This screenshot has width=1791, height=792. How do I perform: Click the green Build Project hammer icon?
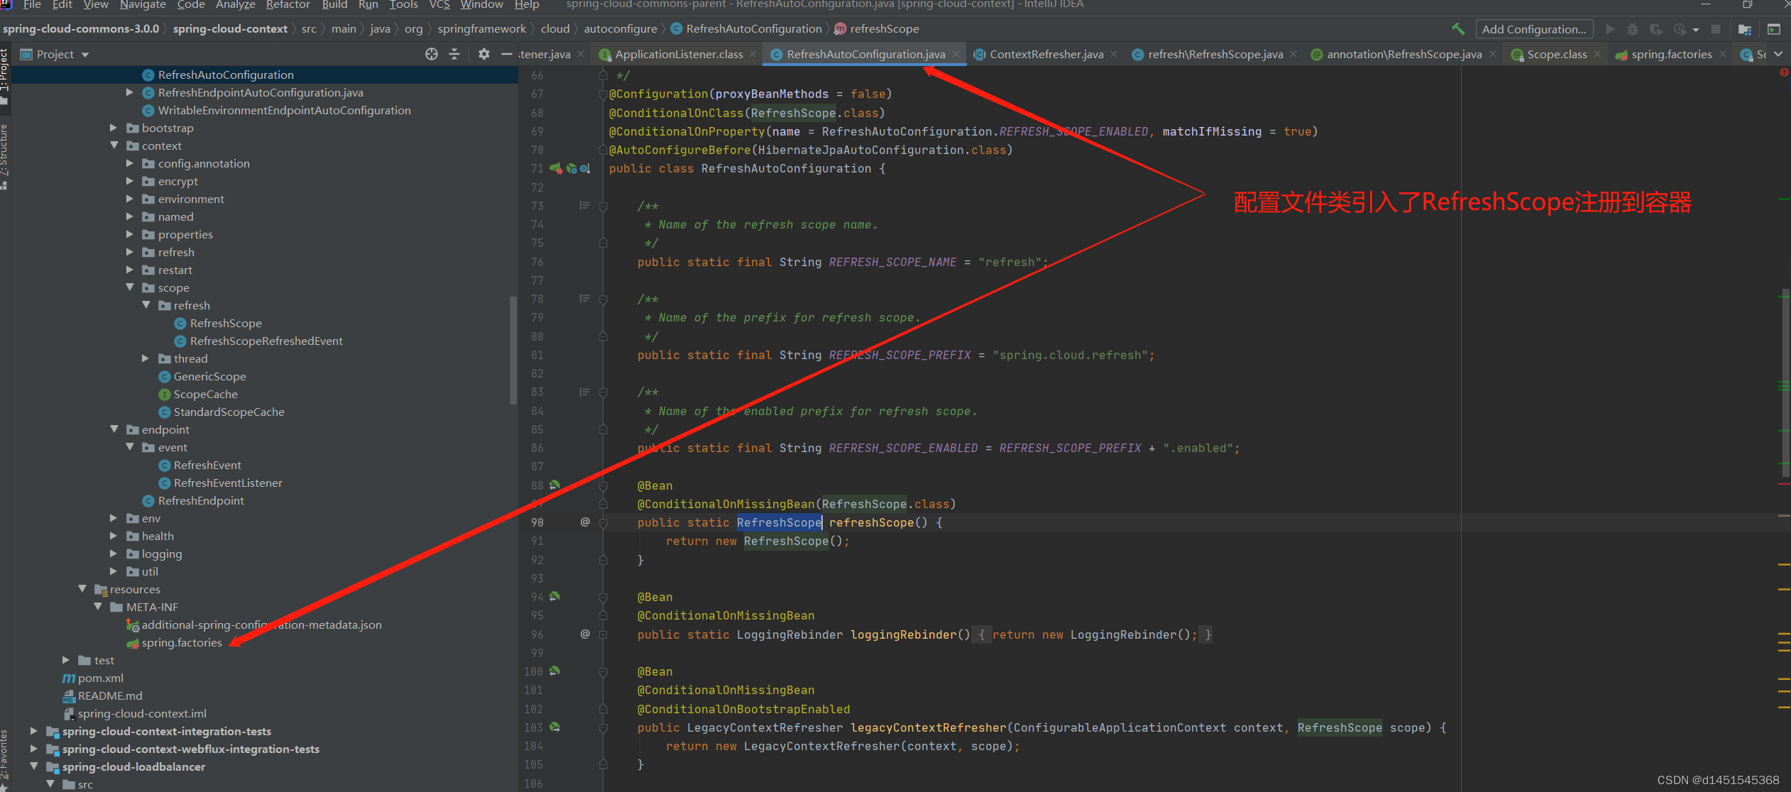1458,29
